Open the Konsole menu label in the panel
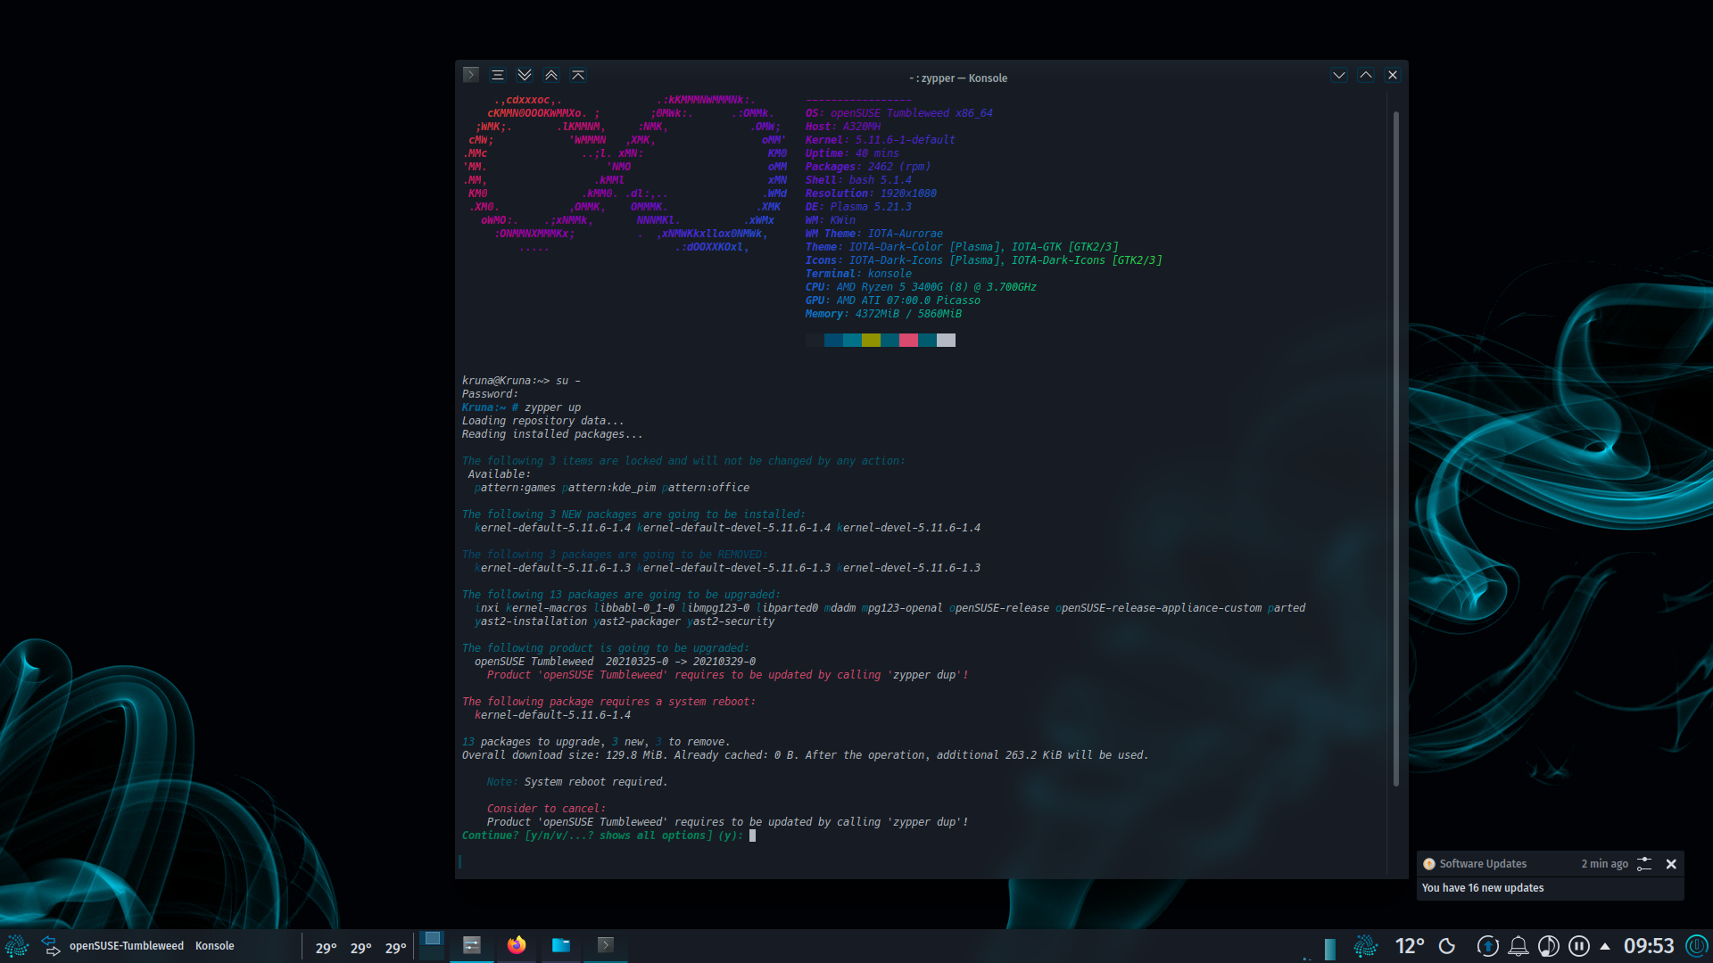This screenshot has width=1713, height=963. [x=215, y=946]
